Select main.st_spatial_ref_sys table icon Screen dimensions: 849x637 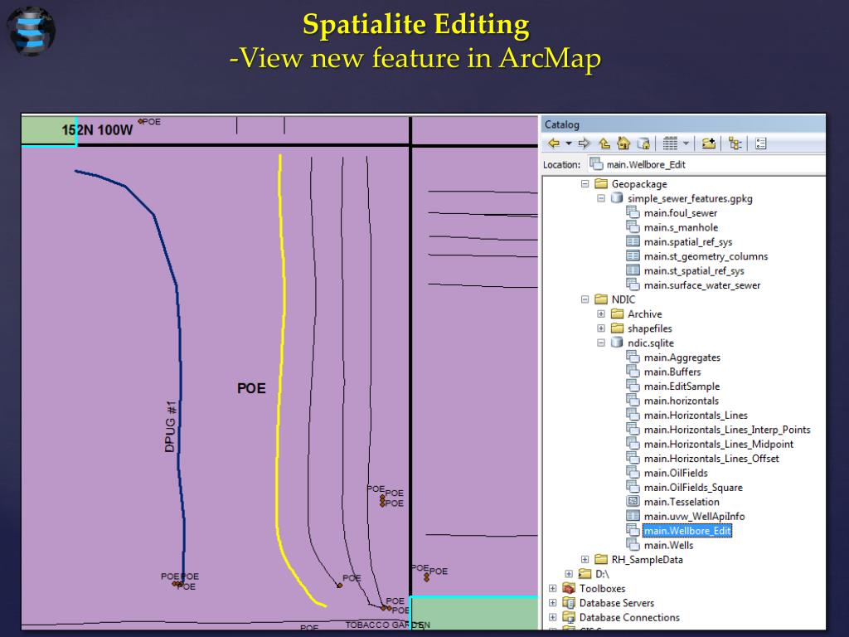click(x=633, y=270)
